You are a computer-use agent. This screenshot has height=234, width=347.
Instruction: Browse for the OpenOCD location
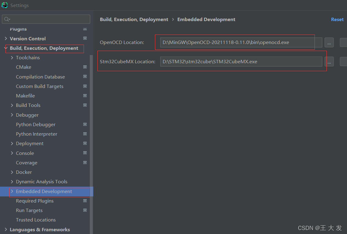click(329, 42)
